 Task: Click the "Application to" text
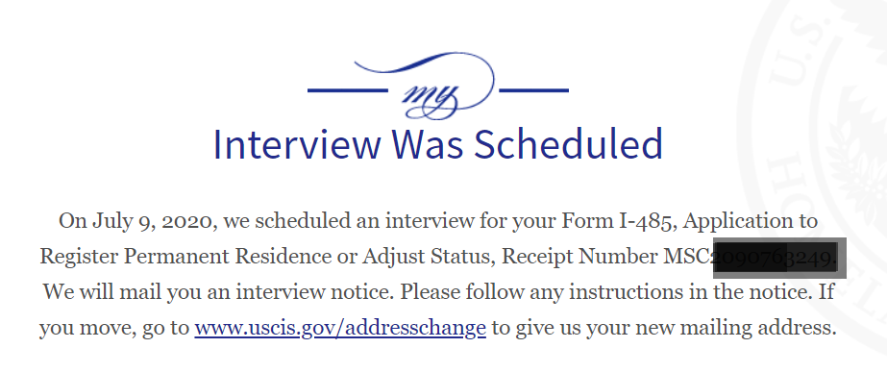pyautogui.click(x=751, y=221)
